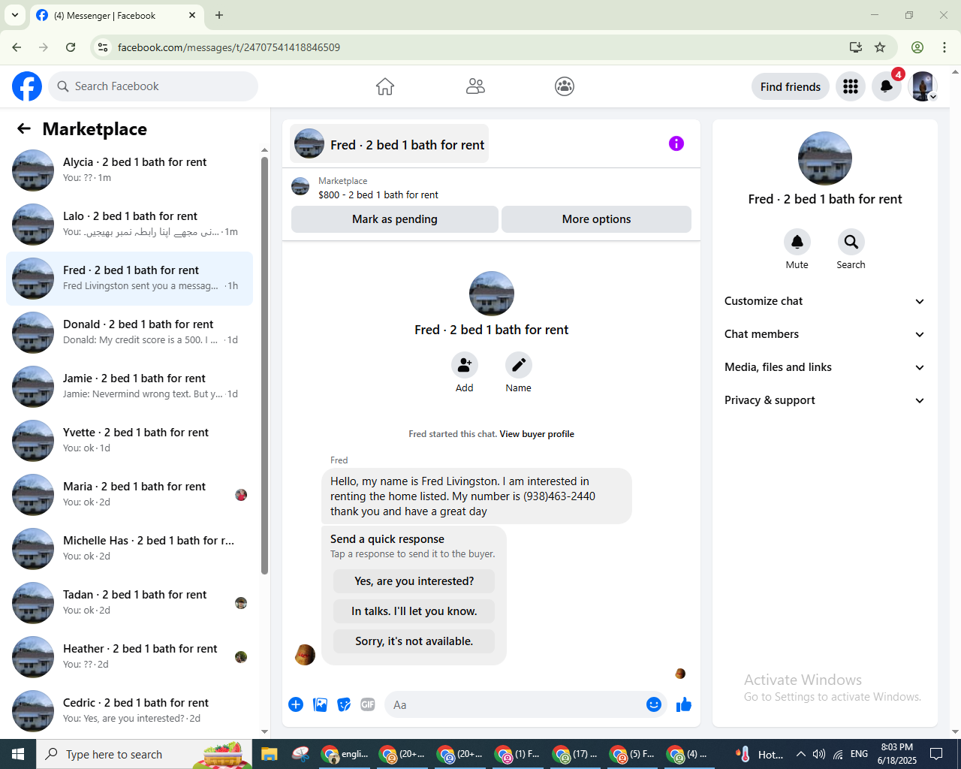
Task: Open the Yvette rental conversation
Action: (x=130, y=441)
